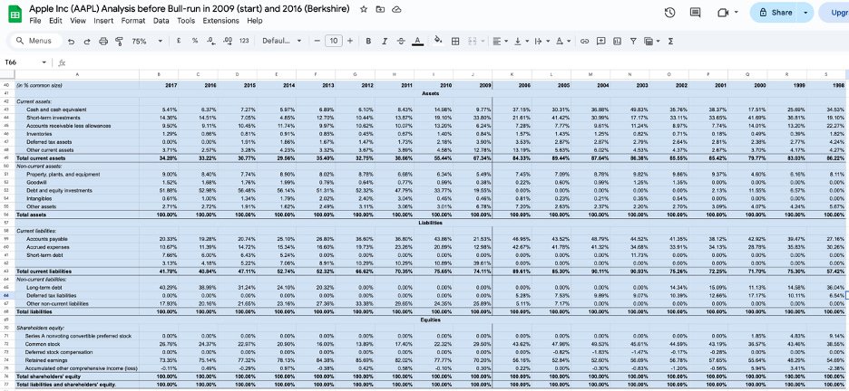849x391 pixels.
Task: Open functions sigma menu
Action: [671, 41]
